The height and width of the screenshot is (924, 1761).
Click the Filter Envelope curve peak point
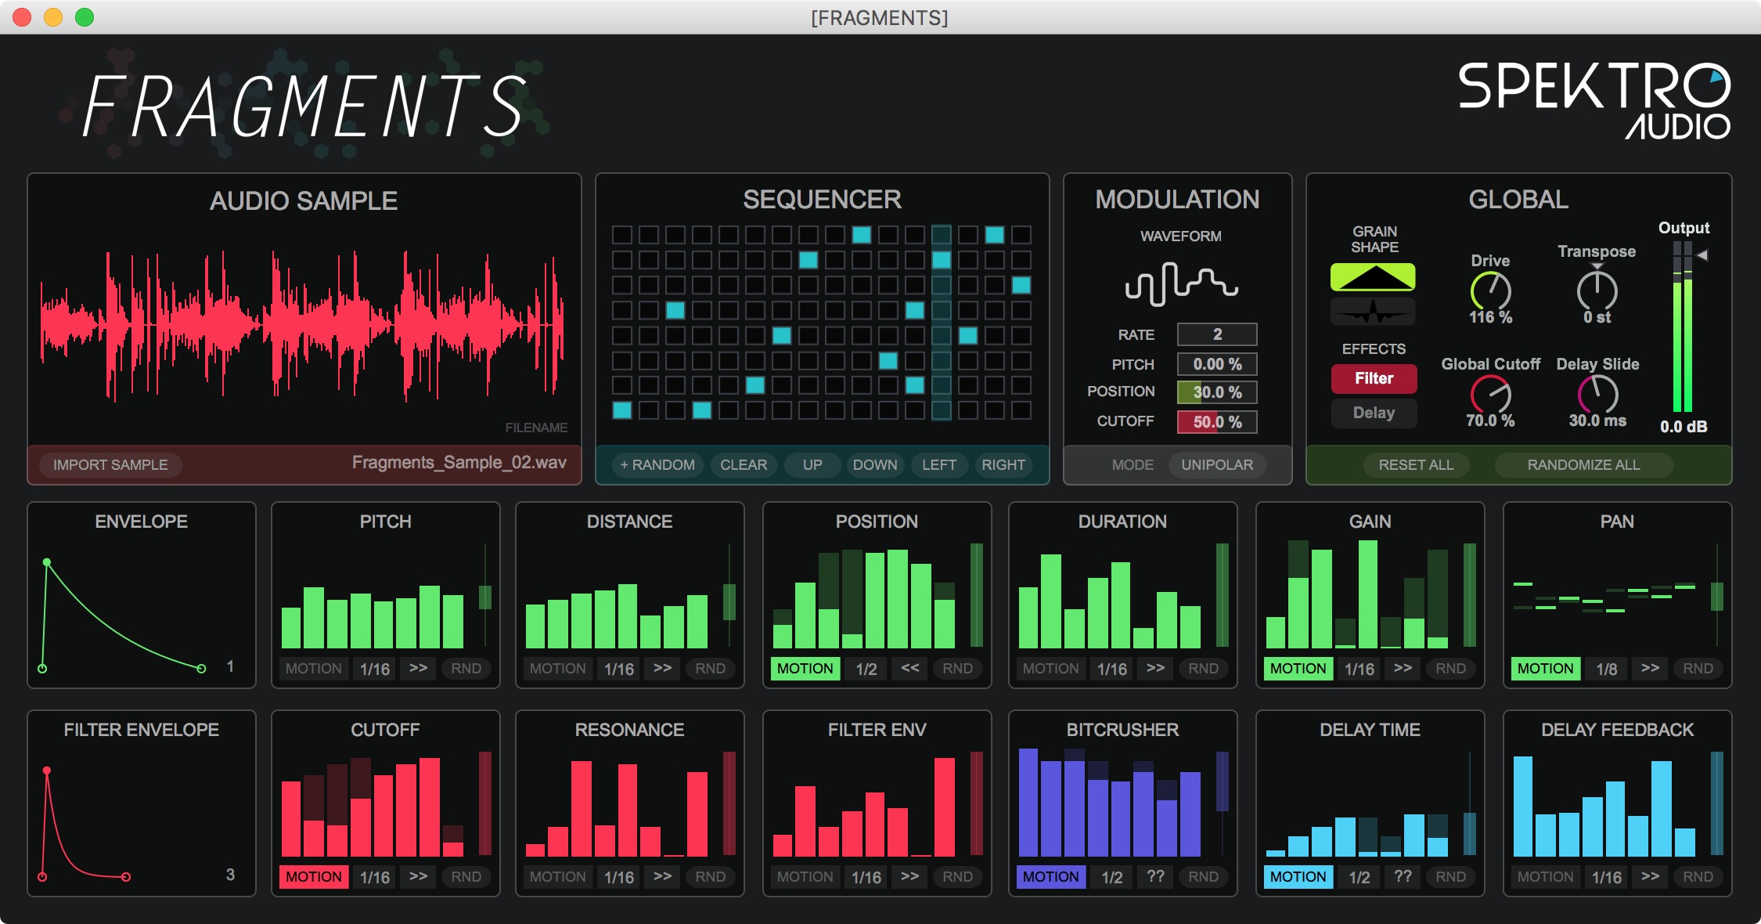[x=47, y=771]
